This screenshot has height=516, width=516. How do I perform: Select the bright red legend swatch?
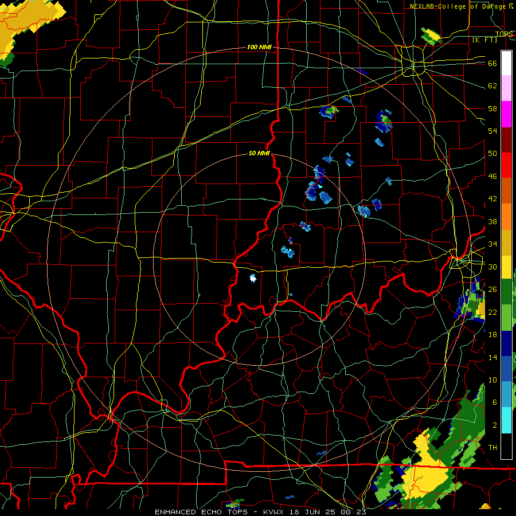506,165
